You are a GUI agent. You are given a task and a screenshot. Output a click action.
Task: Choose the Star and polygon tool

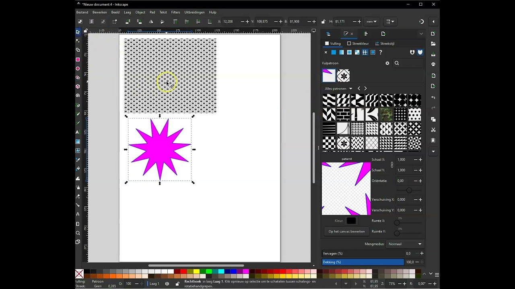[x=78, y=77]
